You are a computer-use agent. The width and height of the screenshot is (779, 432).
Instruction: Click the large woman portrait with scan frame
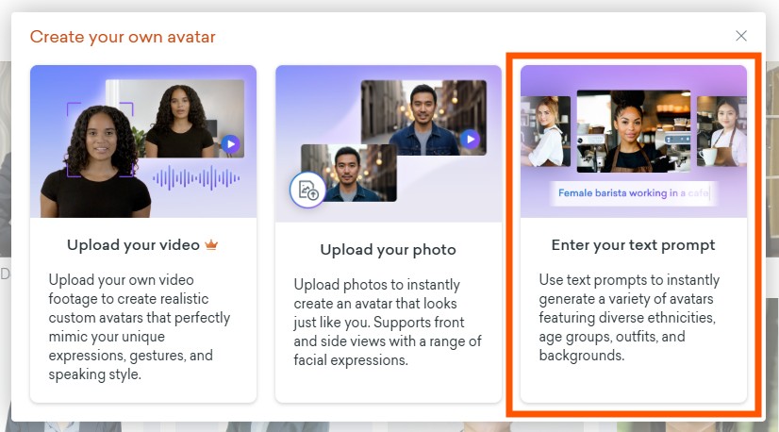pos(97,160)
